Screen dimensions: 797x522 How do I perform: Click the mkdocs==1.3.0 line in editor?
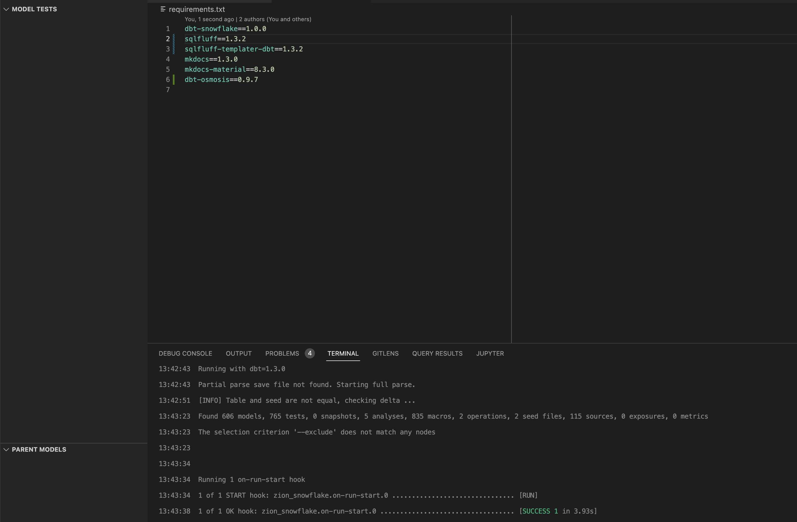click(211, 59)
